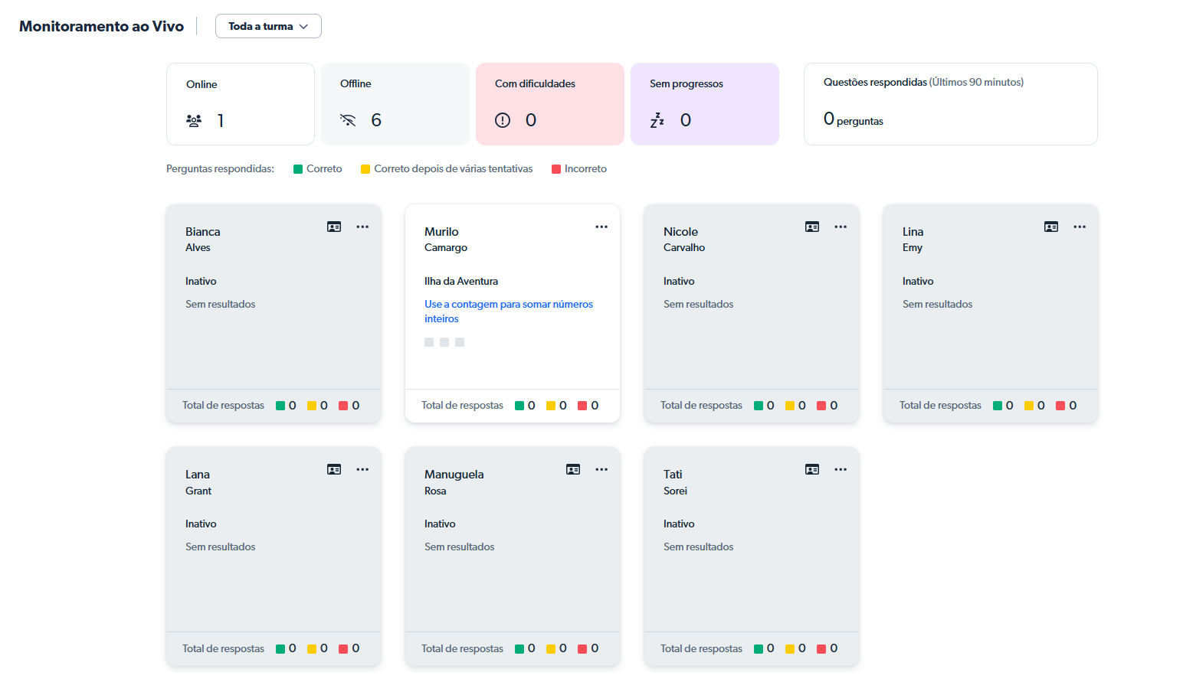Open more options for Nicole Carvalho
The image size is (1183, 682).
[x=841, y=227]
